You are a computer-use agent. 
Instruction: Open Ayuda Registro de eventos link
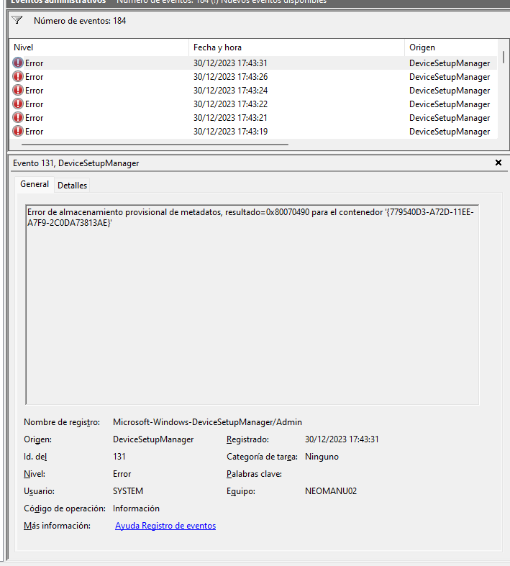coord(165,526)
